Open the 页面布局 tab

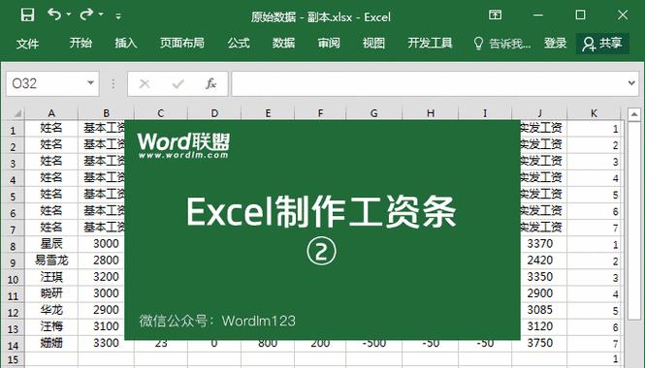click(x=182, y=43)
